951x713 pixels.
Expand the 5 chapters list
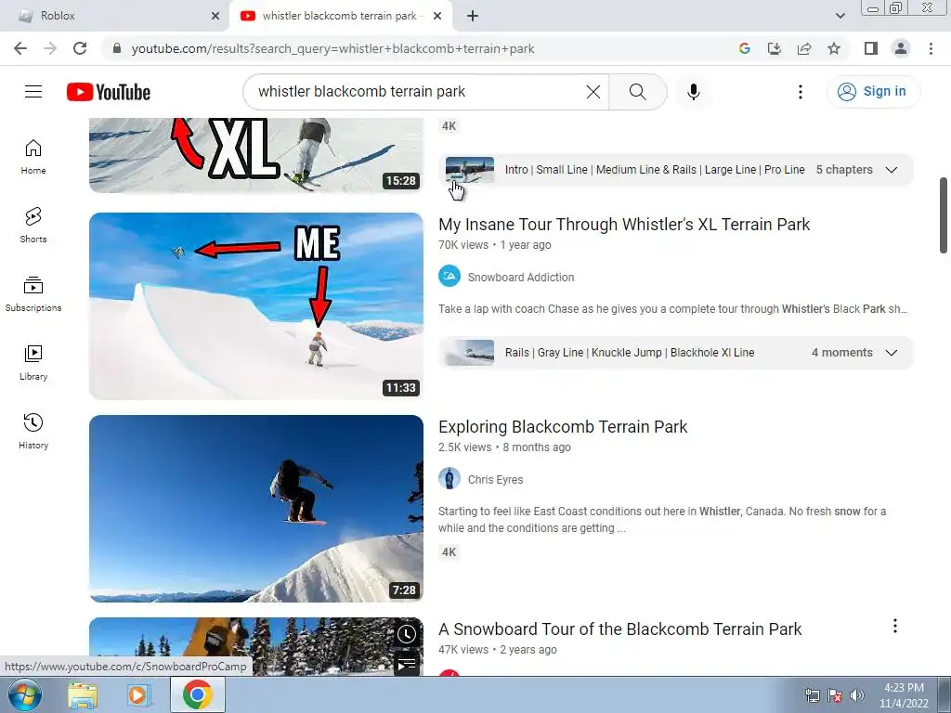click(x=891, y=170)
